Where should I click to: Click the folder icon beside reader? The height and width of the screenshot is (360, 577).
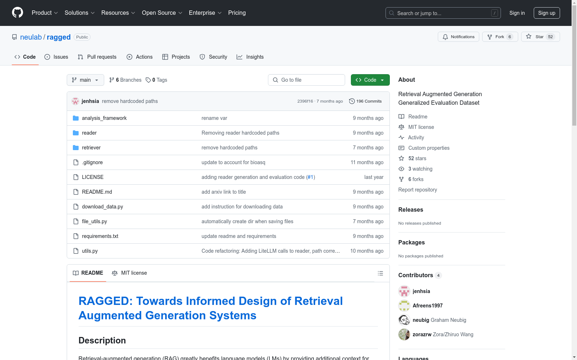pos(76,133)
